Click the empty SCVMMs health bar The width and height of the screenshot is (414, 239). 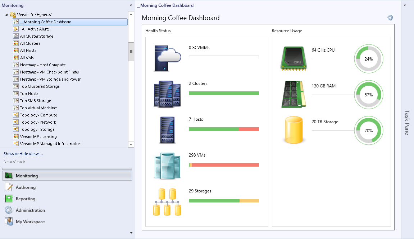224,57
